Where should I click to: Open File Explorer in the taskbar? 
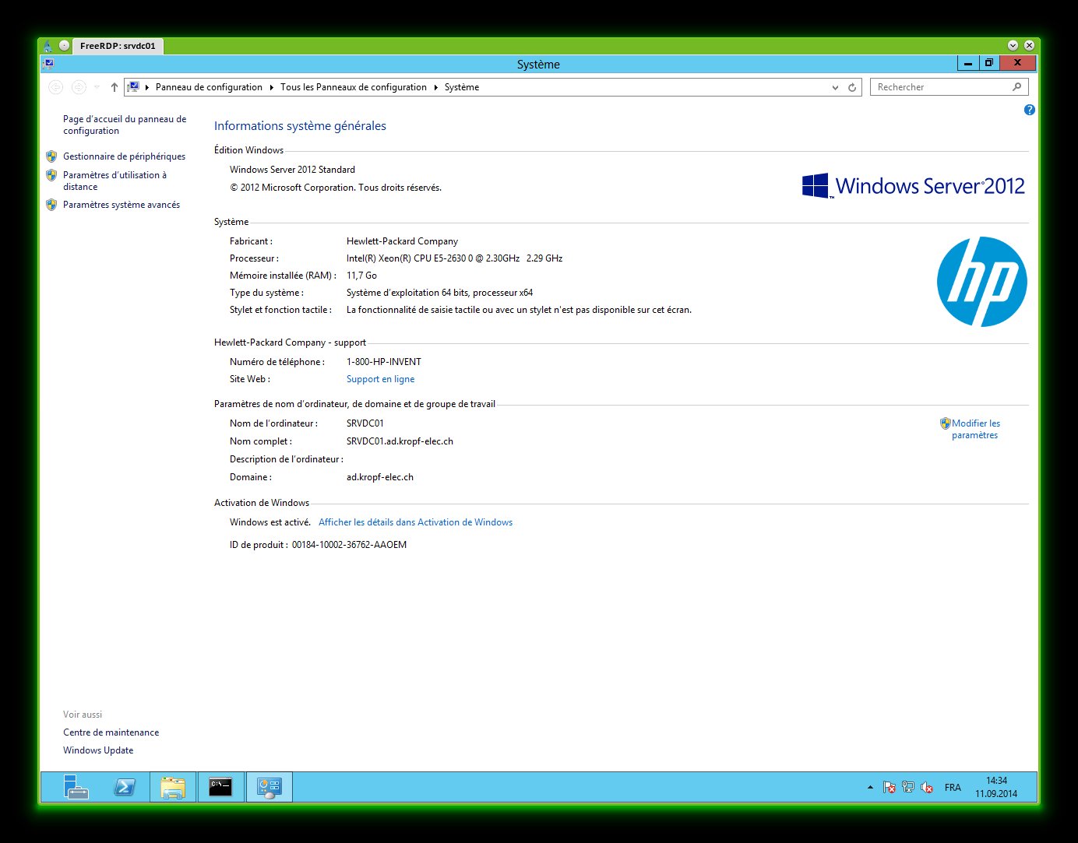click(172, 787)
